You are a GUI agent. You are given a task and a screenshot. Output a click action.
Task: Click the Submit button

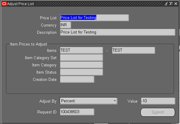pyautogui.click(x=158, y=112)
